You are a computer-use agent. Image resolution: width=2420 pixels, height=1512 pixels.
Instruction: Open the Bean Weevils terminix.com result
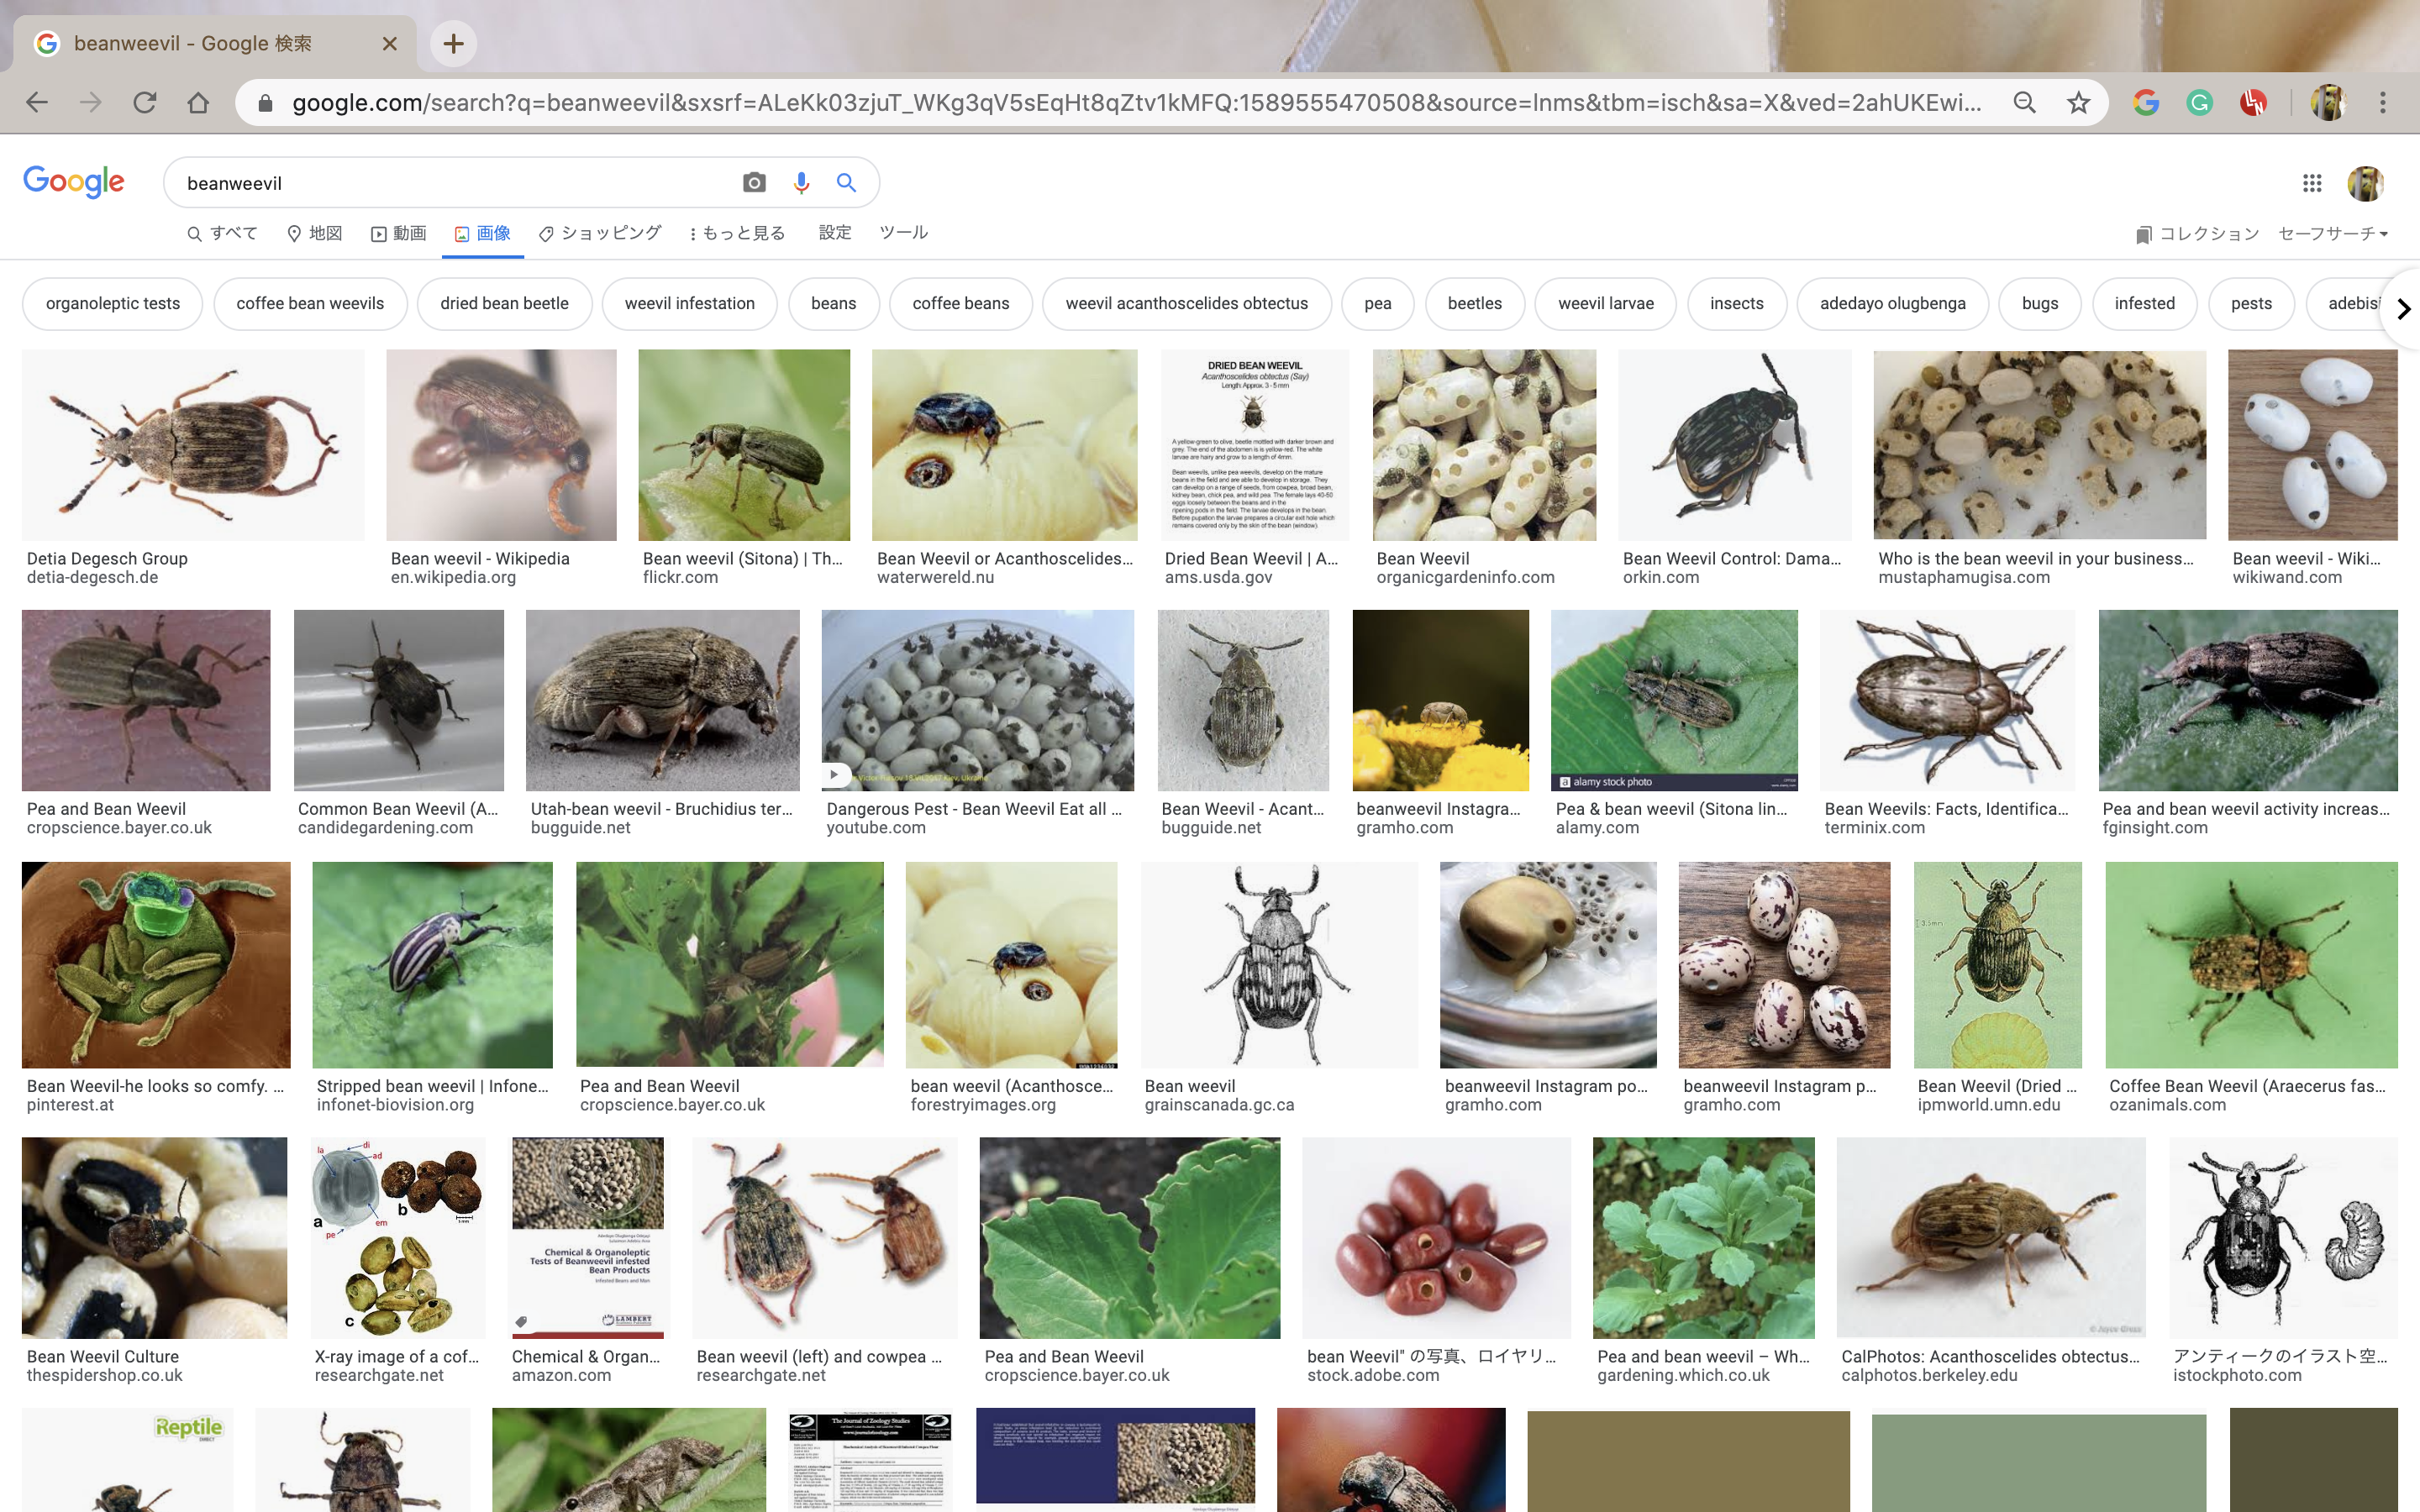1947,700
